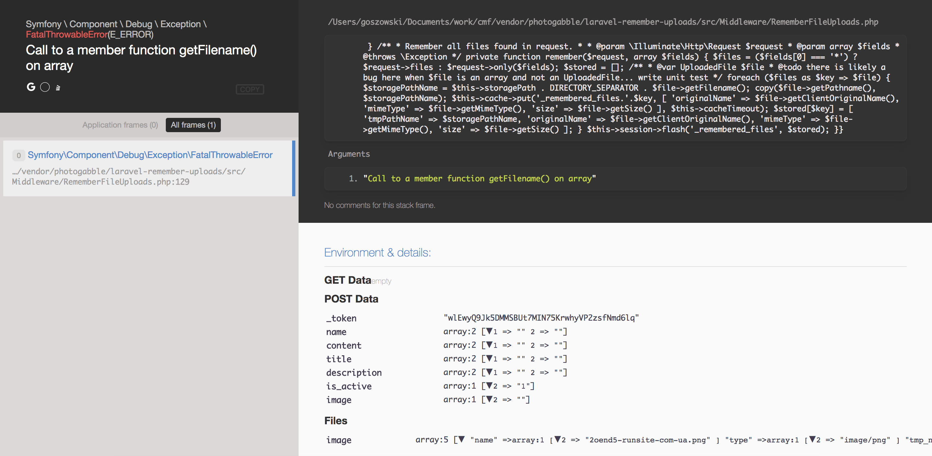
Task: Collapse the POST 'title' array dump
Action: point(489,359)
